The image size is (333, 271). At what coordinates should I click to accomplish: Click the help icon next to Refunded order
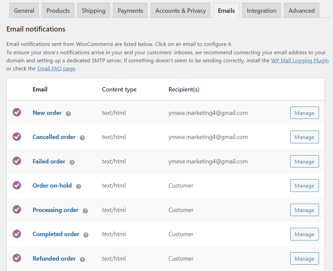(x=82, y=259)
